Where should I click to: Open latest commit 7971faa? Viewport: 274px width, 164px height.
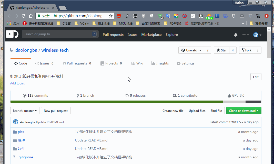[237, 122]
